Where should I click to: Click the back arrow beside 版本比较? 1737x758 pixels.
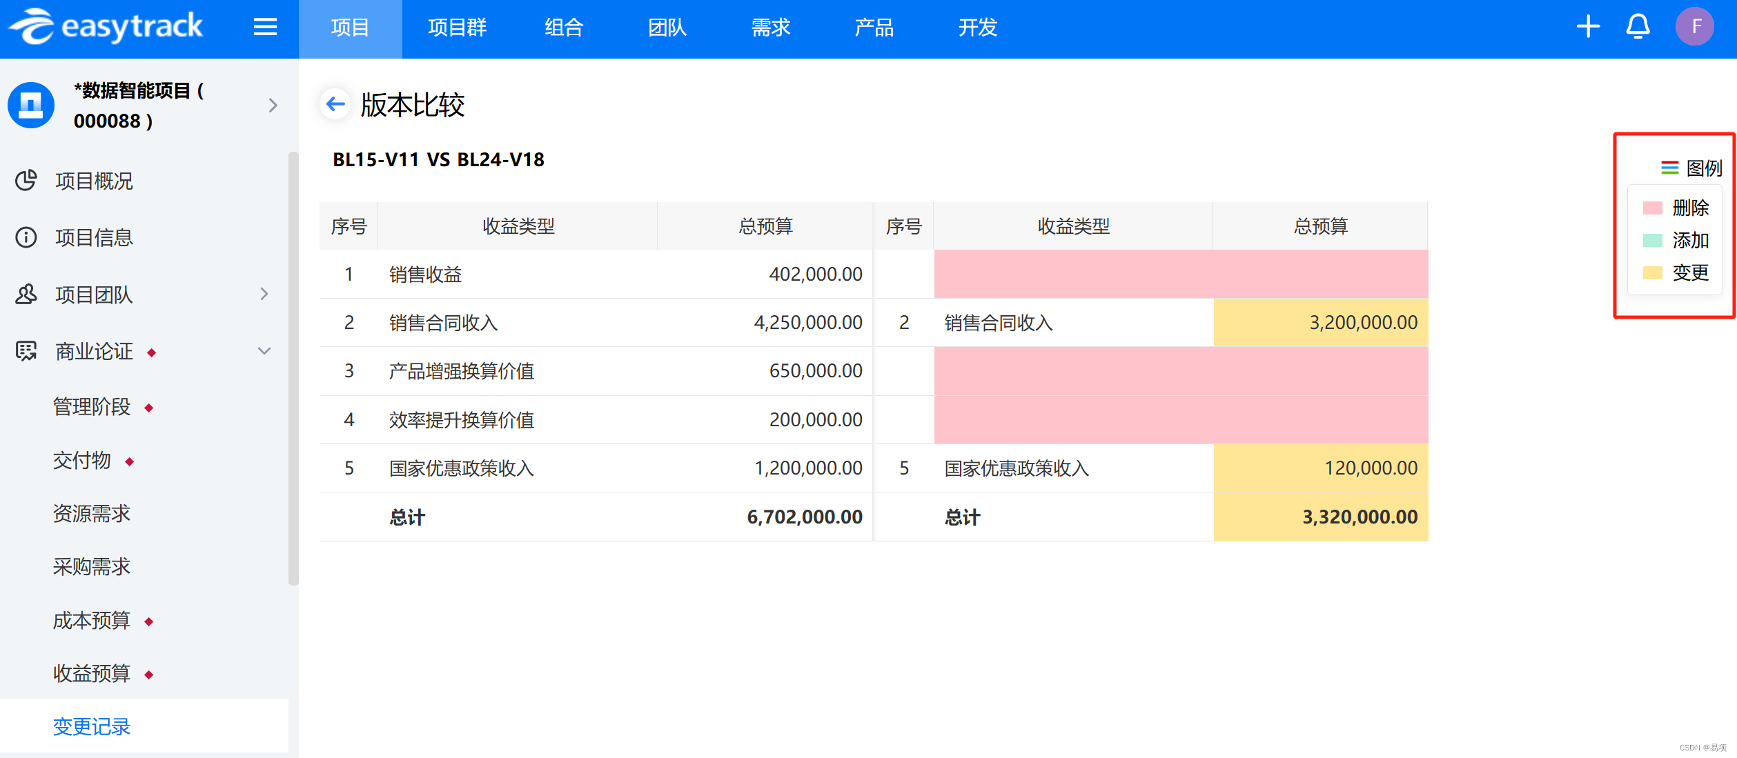coord(335,104)
